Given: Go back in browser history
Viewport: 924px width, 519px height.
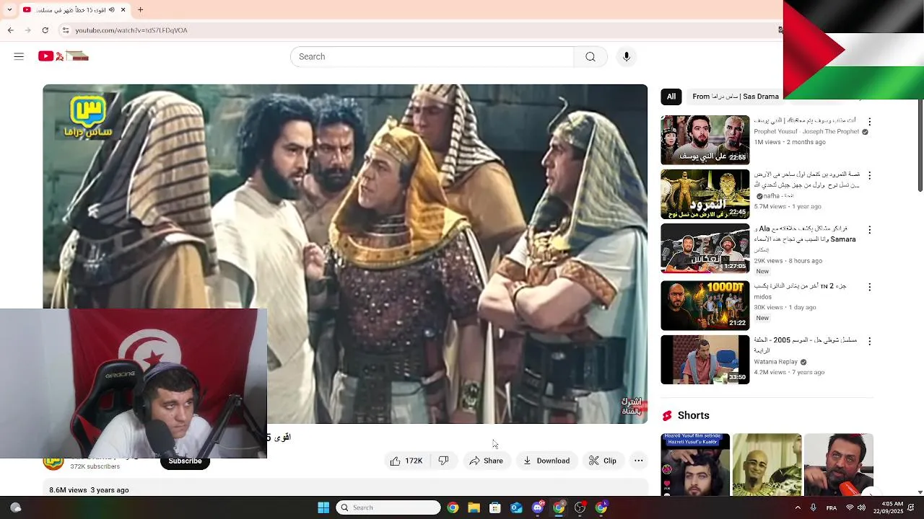Looking at the screenshot, I should click(x=10, y=30).
